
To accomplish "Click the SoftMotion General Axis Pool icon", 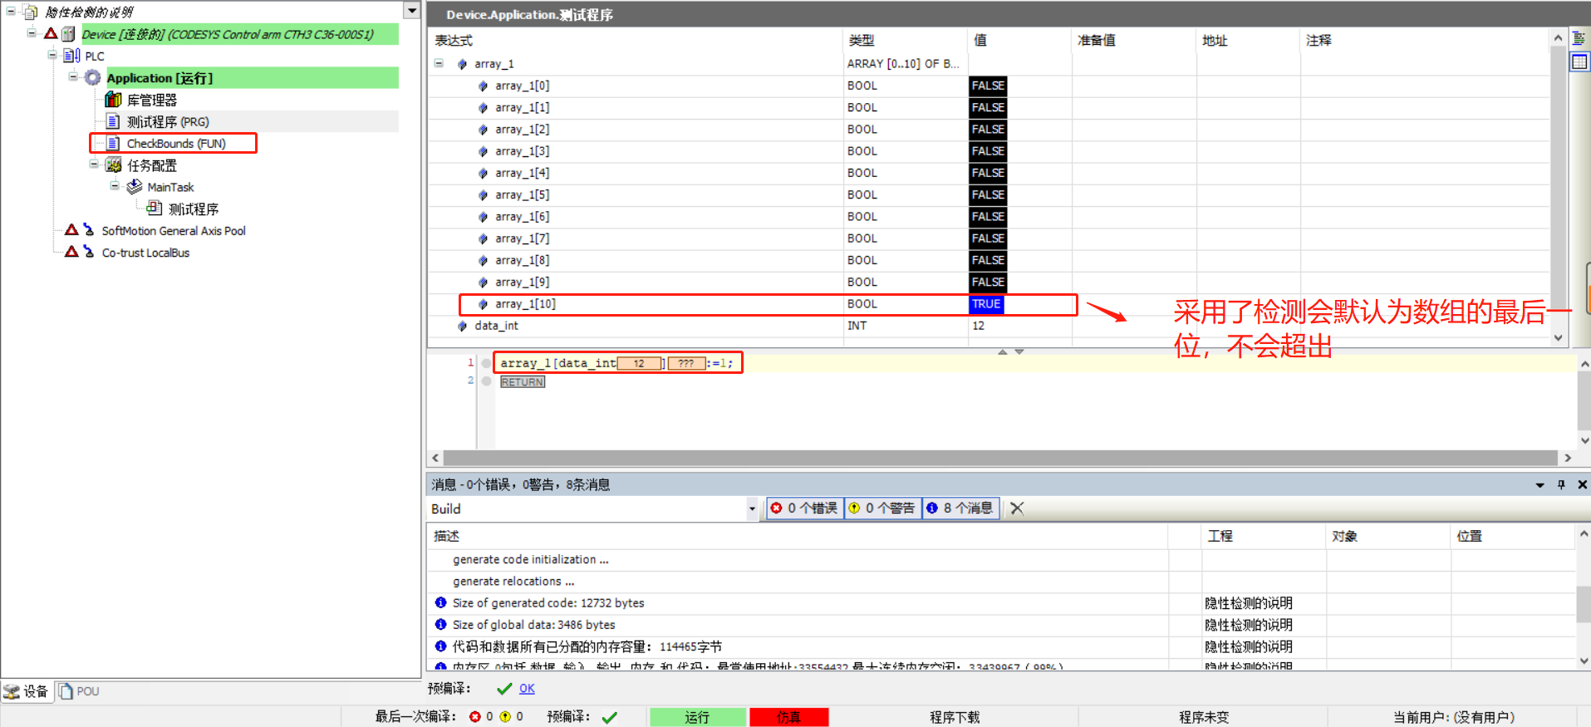I will pos(88,230).
